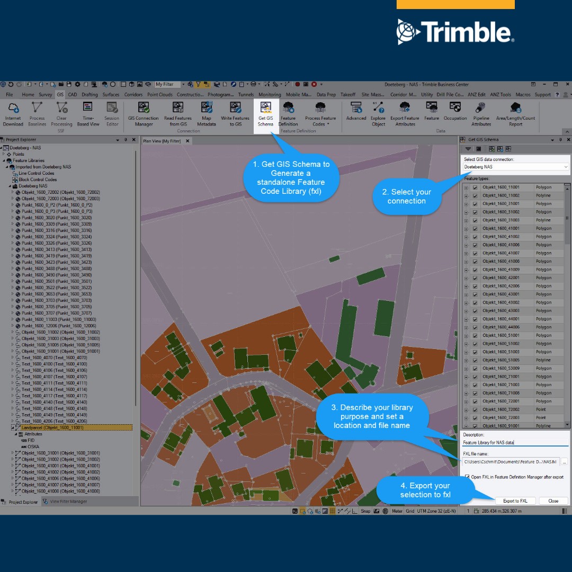
Task: Open the Time-Based View
Action: pos(88,114)
